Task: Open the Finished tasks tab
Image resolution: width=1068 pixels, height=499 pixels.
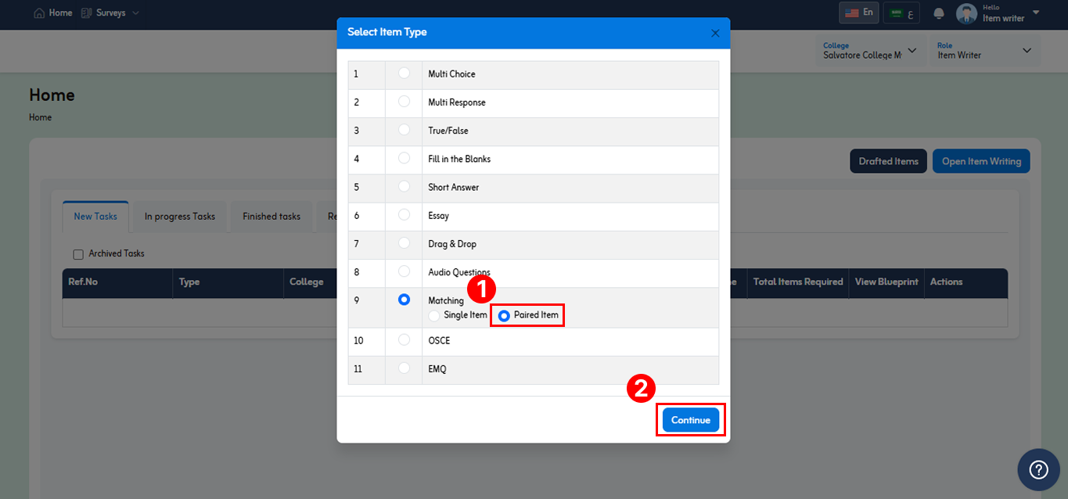Action: click(271, 217)
